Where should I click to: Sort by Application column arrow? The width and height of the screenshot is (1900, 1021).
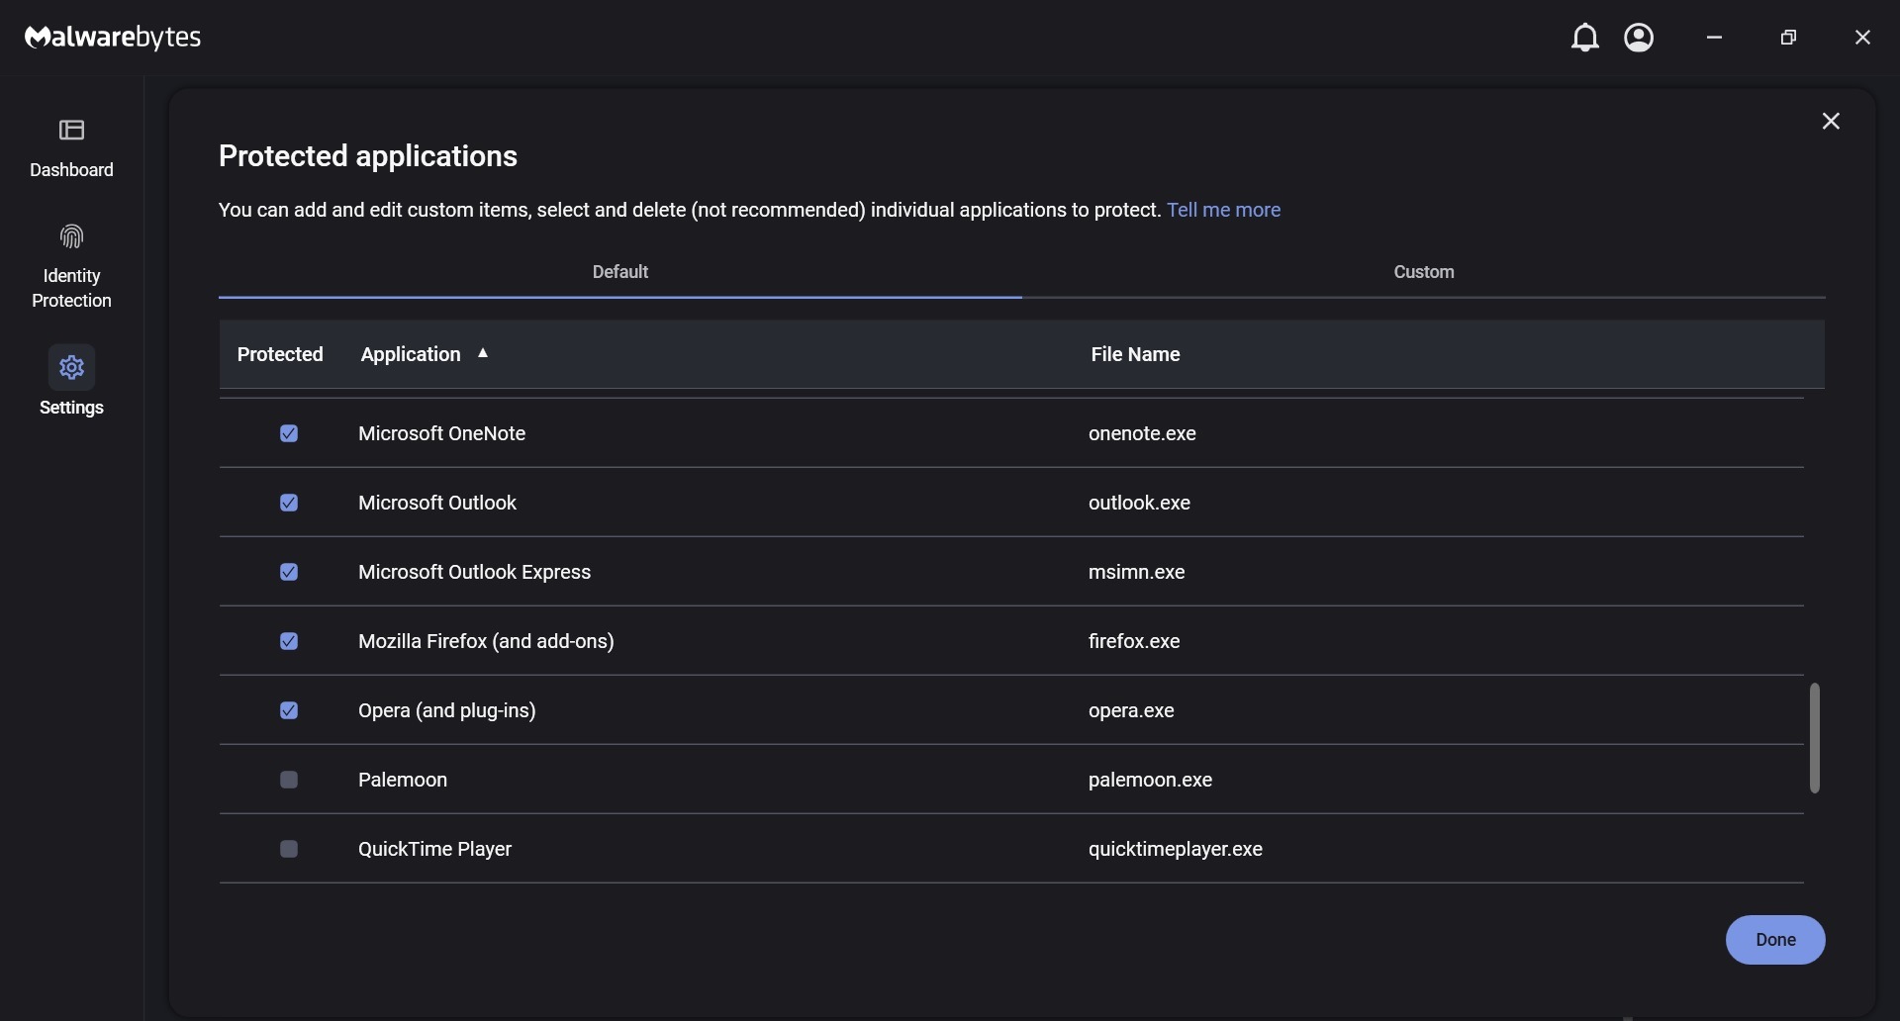pos(483,353)
